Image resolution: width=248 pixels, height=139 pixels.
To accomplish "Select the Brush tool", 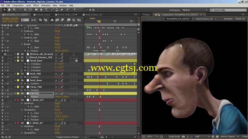I will click(x=52, y=10).
